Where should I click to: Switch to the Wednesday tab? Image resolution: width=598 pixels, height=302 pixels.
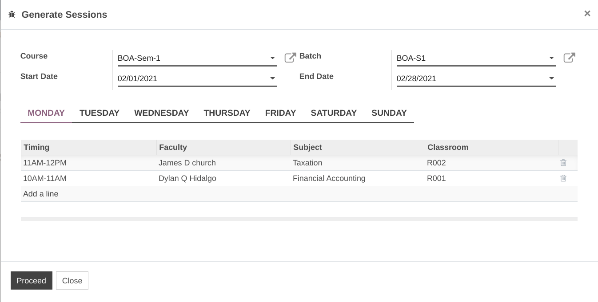click(x=162, y=113)
